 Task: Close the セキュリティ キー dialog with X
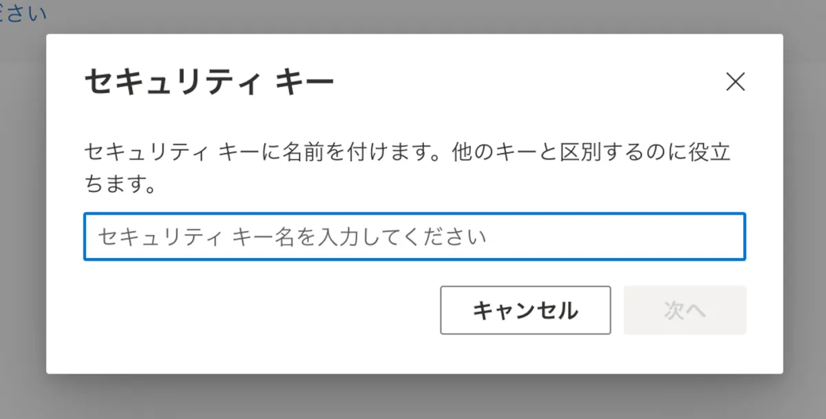[736, 83]
